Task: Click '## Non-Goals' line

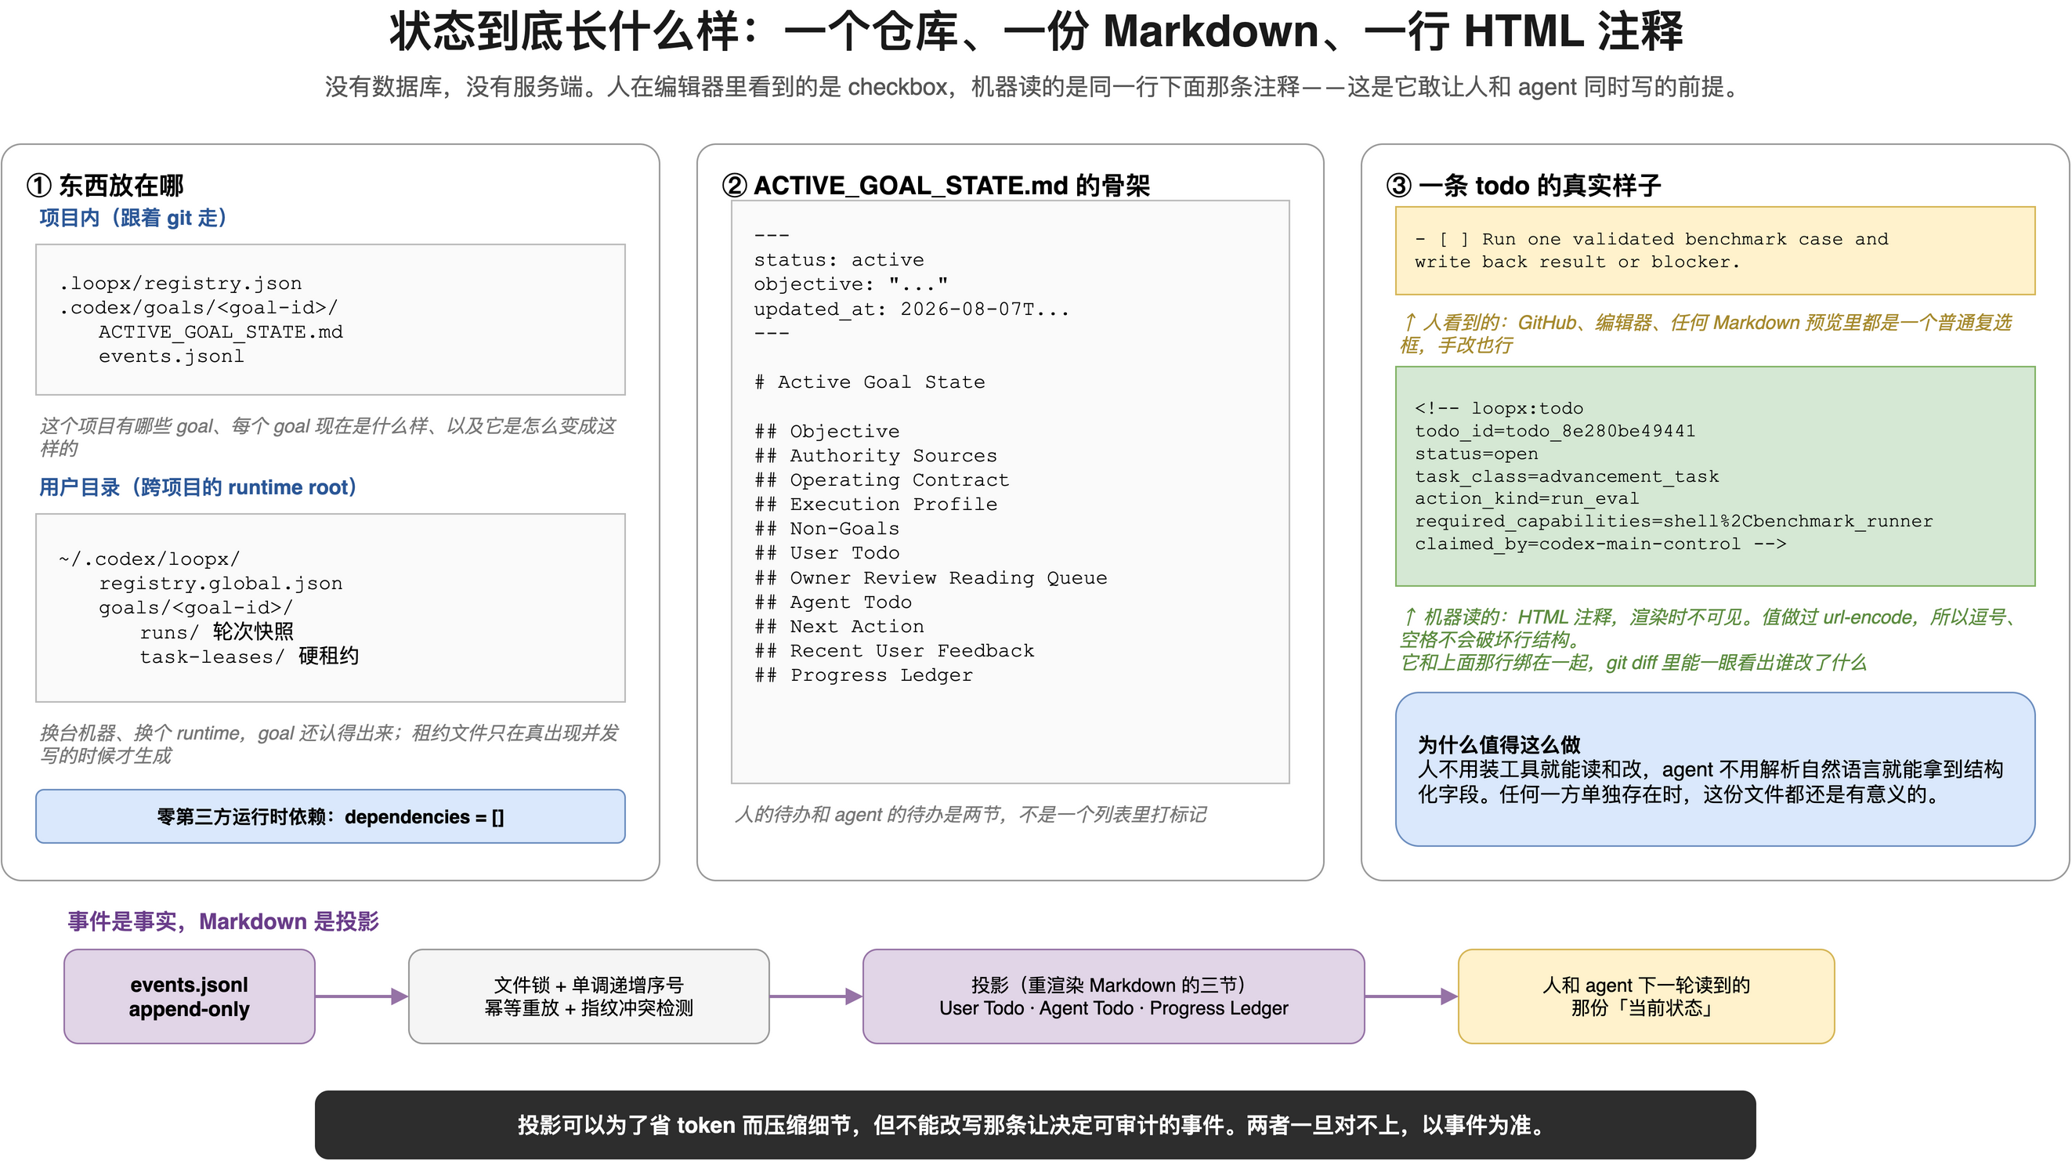Action: pos(827,529)
